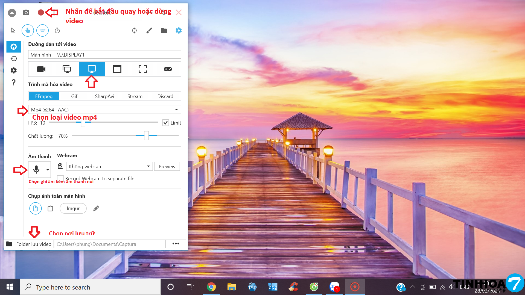Viewport: 525px width, 295px height.
Task: Select the webcam-only video source icon
Action: pos(41,69)
